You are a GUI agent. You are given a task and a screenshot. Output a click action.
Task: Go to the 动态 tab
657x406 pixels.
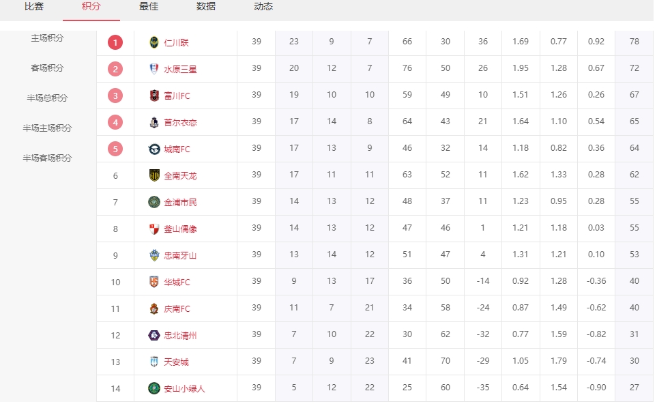tap(263, 7)
